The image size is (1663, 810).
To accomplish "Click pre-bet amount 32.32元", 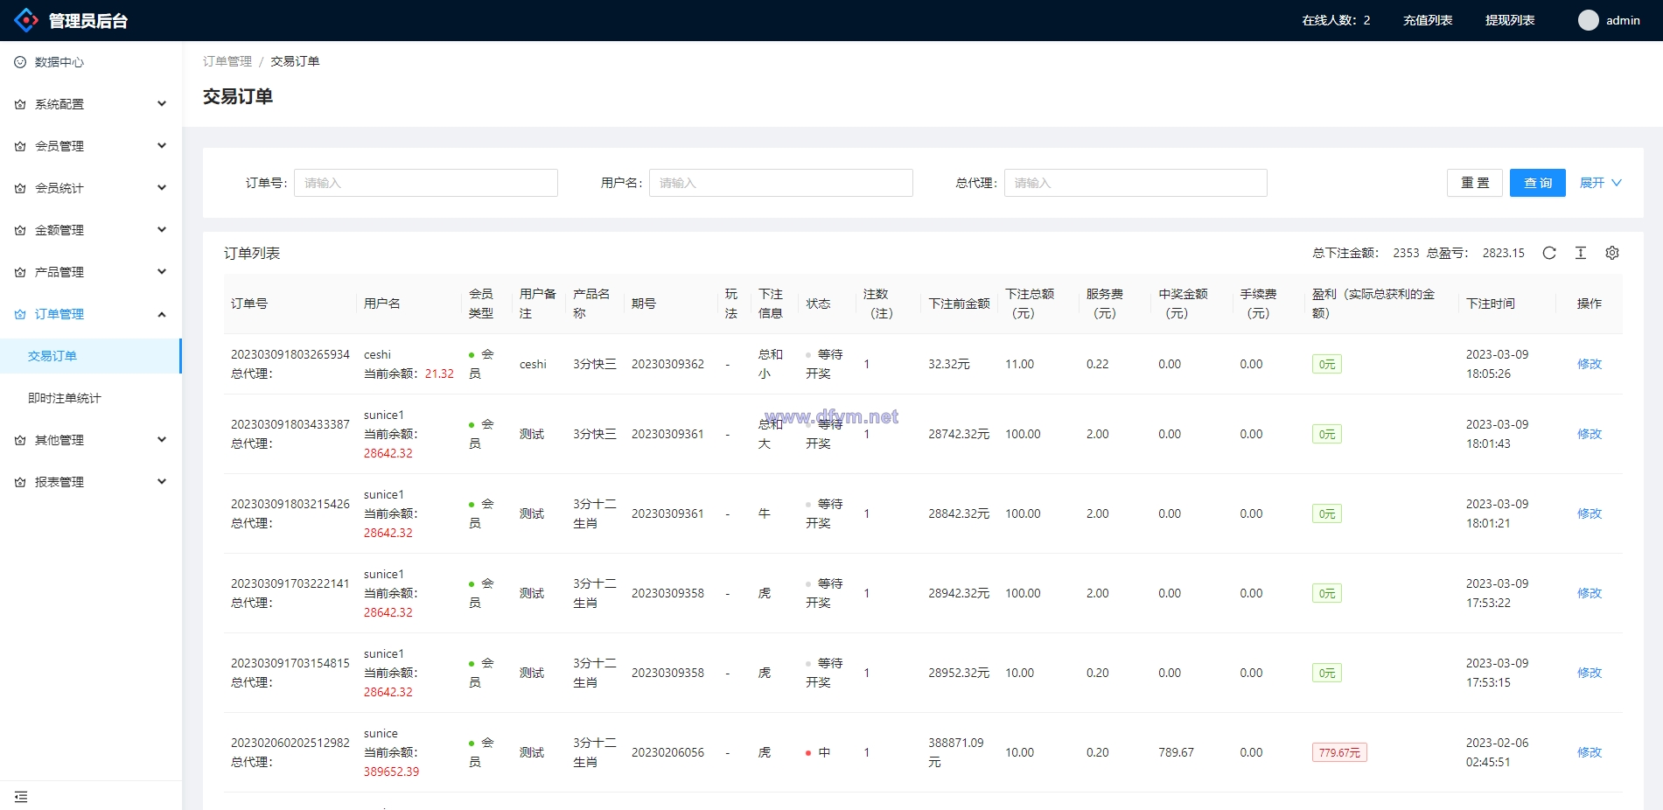I will [x=949, y=364].
